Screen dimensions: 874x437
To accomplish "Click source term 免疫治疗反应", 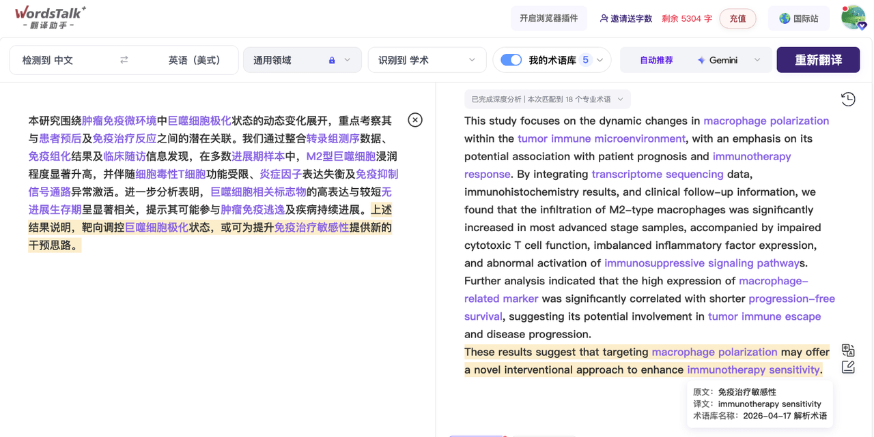I will (x=124, y=138).
